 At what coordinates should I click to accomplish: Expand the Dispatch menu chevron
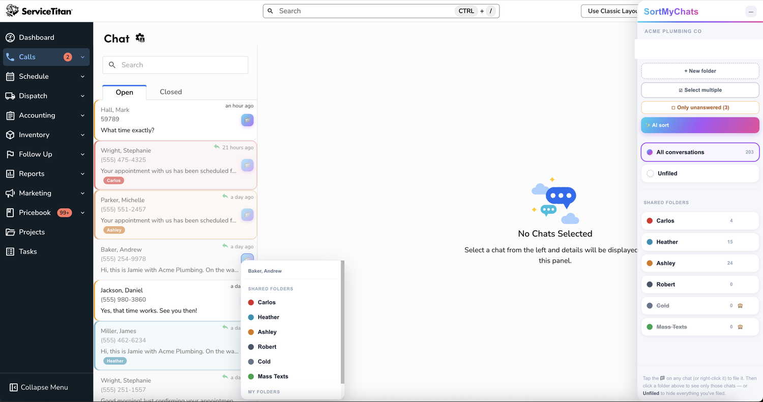[82, 96]
